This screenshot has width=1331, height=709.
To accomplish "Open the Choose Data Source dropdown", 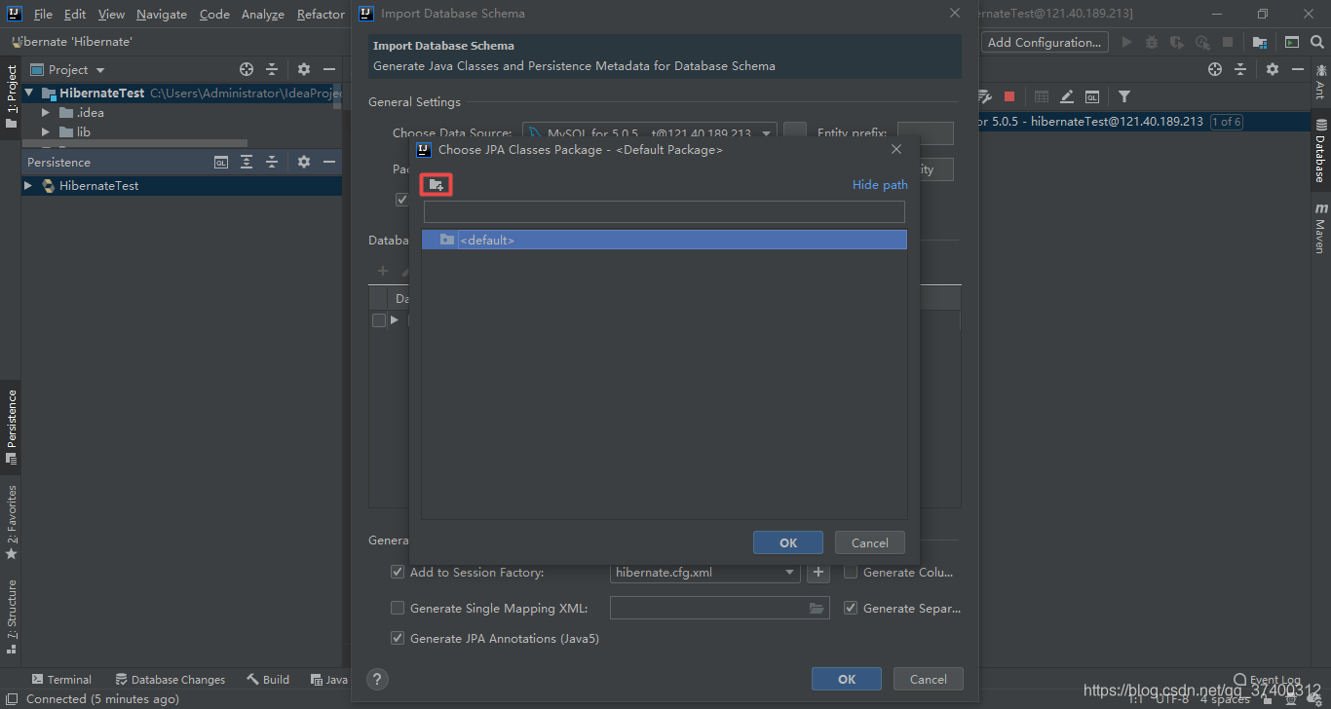I will pyautogui.click(x=766, y=133).
